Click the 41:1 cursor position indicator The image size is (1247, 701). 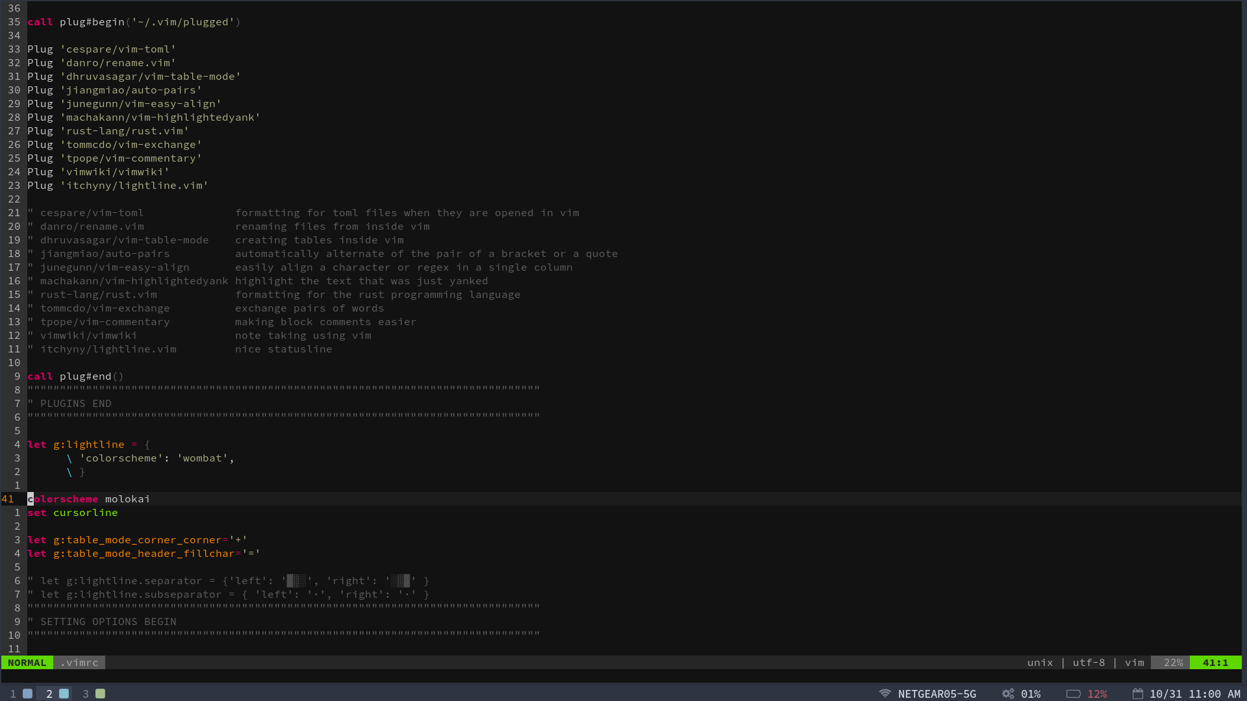coord(1215,662)
